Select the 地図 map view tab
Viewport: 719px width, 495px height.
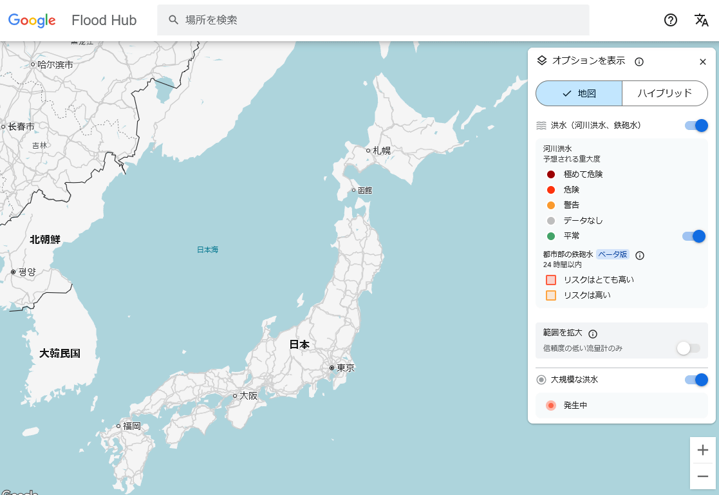[579, 93]
